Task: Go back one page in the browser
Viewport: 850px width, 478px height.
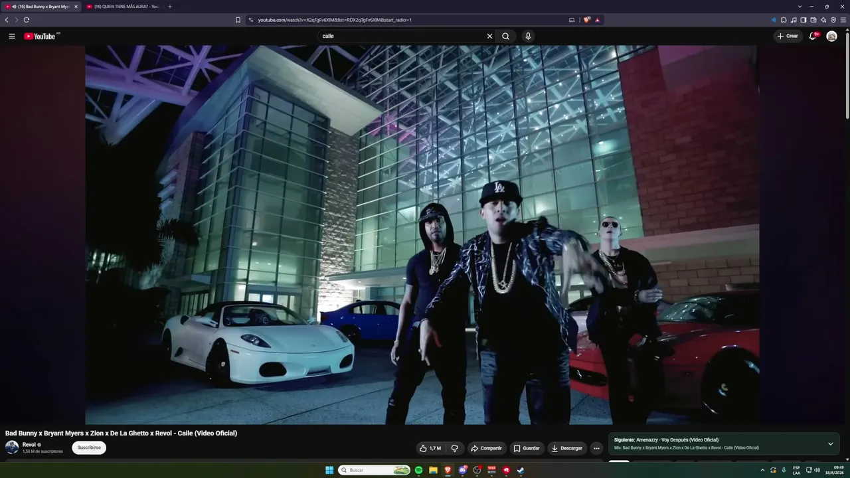Action: pos(7,20)
